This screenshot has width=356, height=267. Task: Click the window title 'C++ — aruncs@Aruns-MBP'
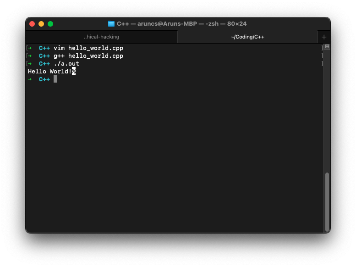157,24
